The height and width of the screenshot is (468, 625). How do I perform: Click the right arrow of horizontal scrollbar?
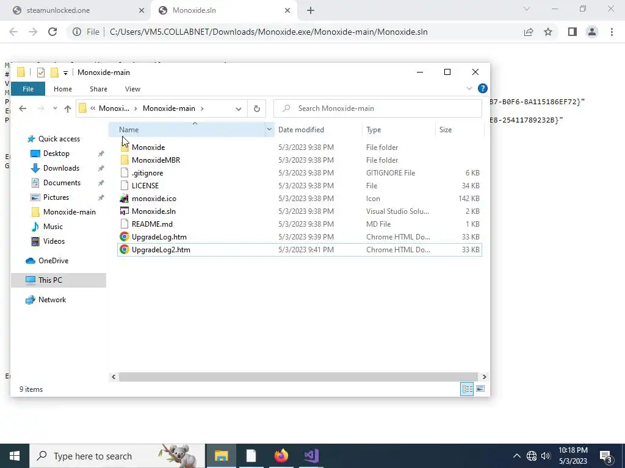(484, 377)
